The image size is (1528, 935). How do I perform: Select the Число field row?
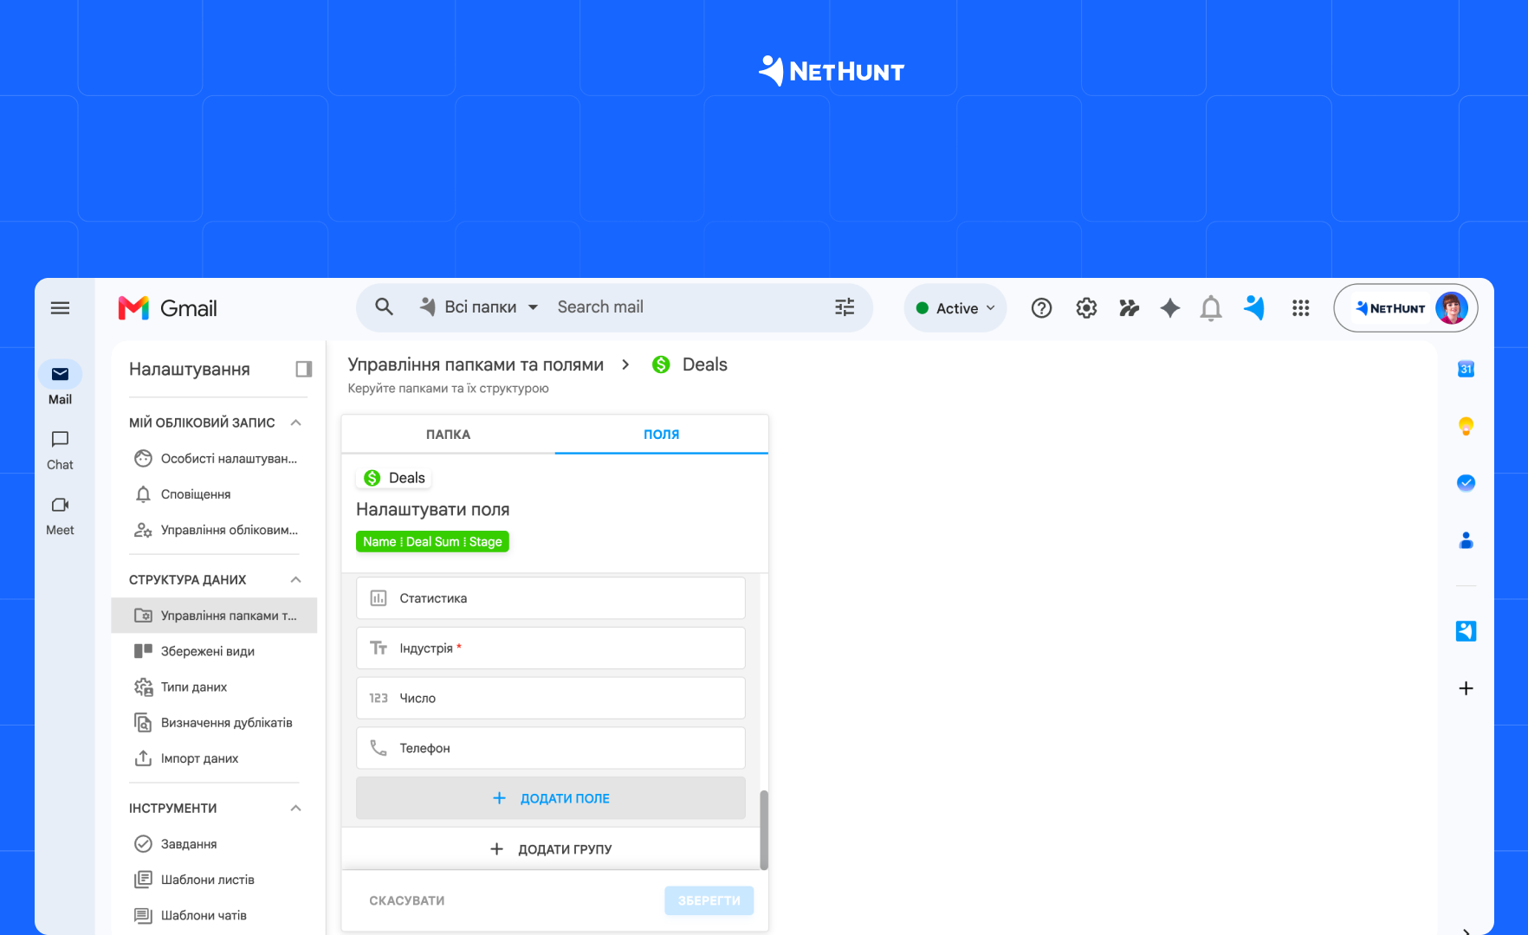click(x=551, y=698)
